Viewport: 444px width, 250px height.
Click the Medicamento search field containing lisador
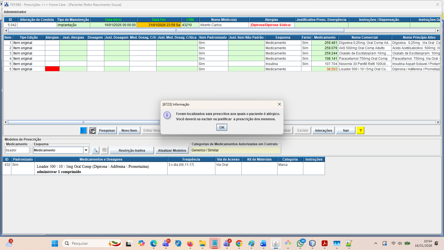tap(17, 150)
